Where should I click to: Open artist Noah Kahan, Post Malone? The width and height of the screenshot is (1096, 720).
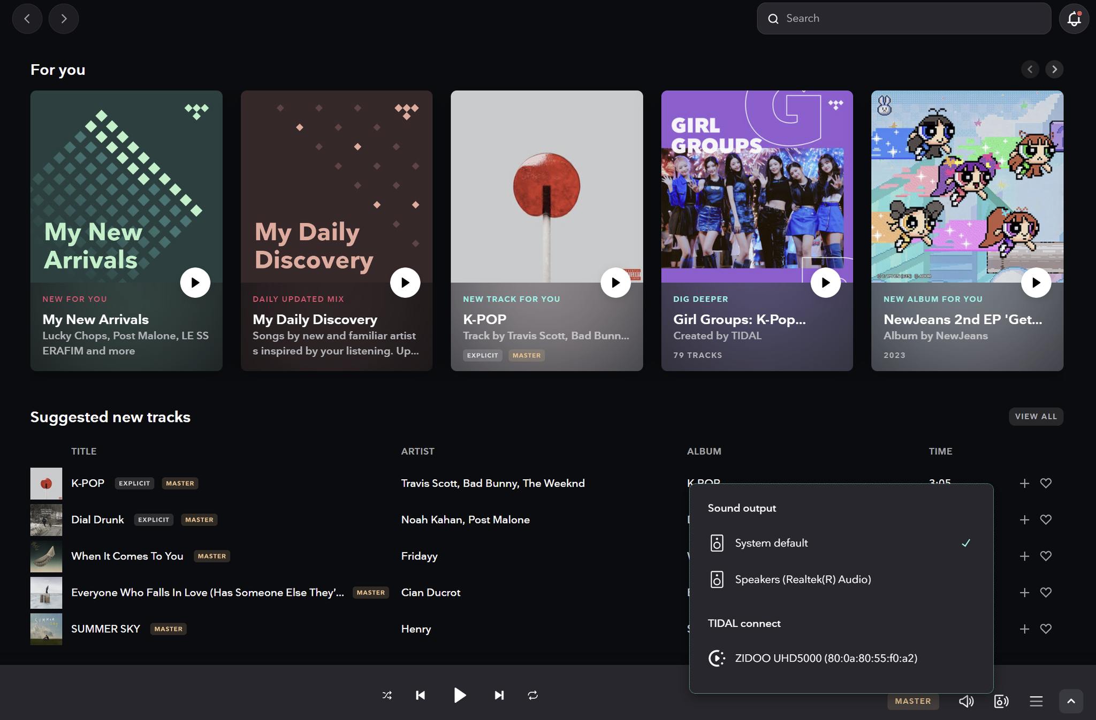[x=466, y=519]
